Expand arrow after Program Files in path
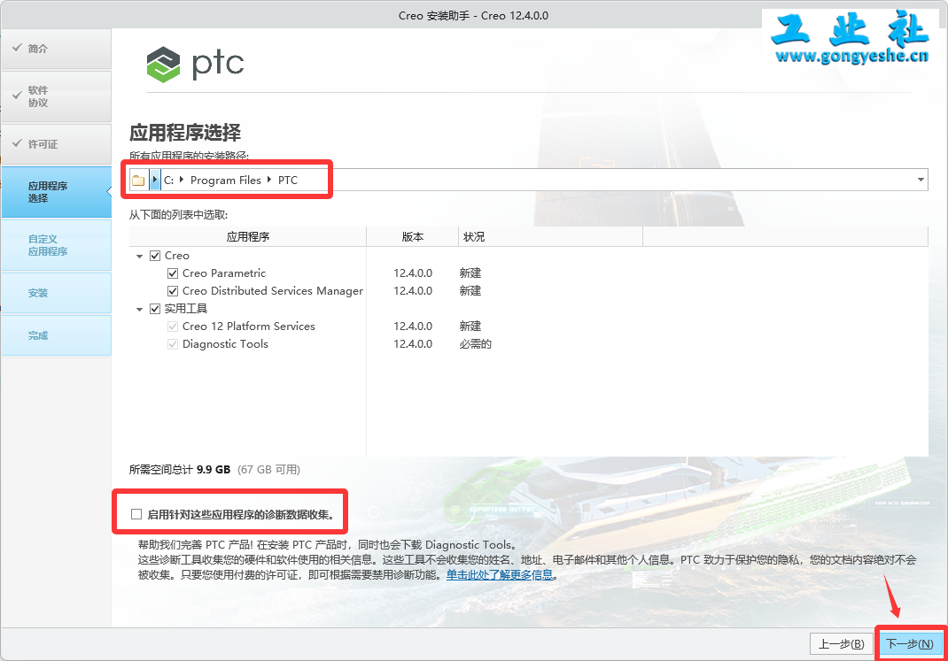Screen dimensions: 948x661 click(269, 180)
